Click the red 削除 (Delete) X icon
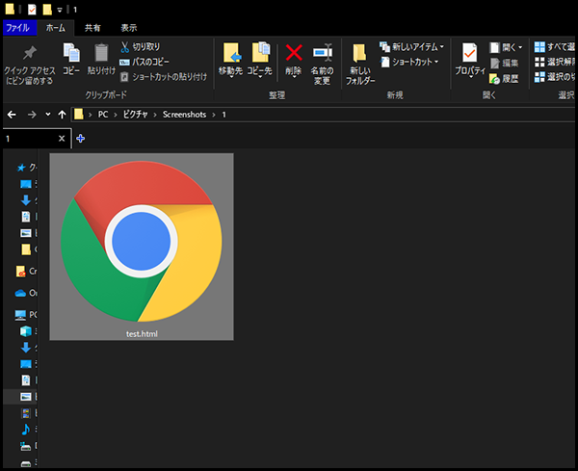578x471 pixels. pos(294,54)
